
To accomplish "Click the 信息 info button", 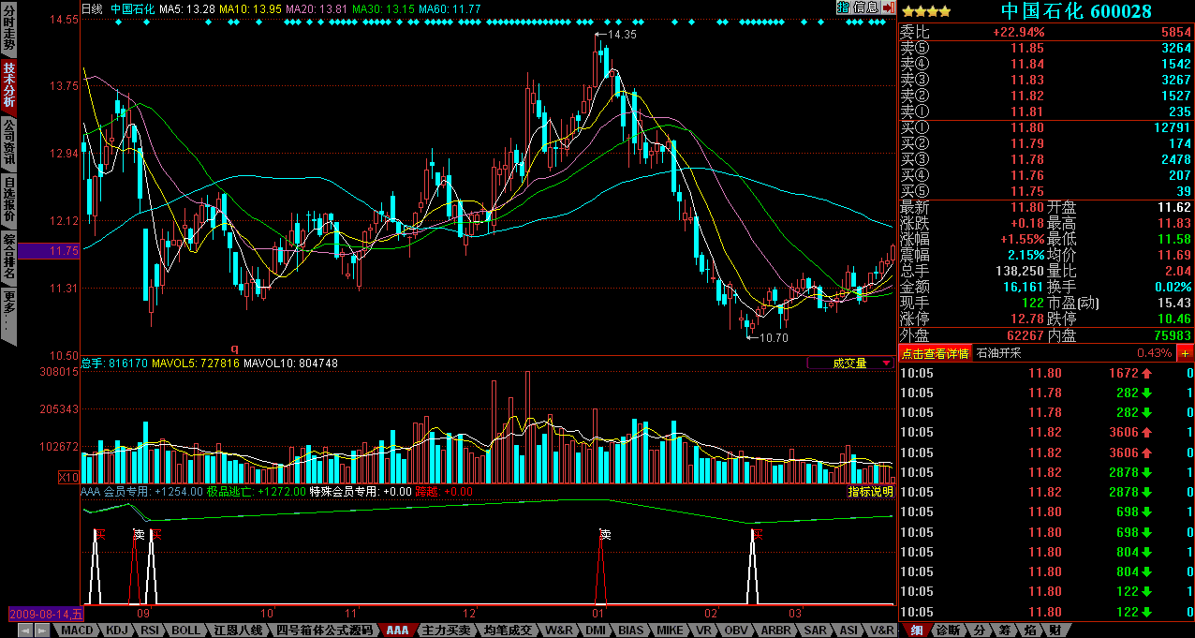I will pos(865,7).
